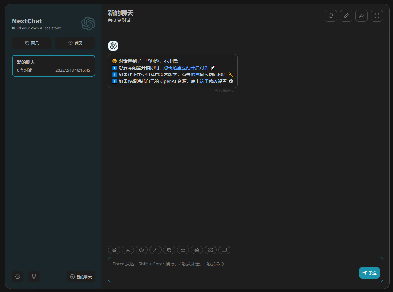Open chat settings via the gear icon above the input
This screenshot has width=393, height=292.
[x=114, y=250]
